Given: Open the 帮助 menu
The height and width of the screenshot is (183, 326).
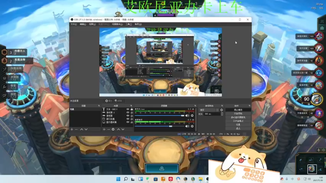Looking at the screenshot, I should click(x=138, y=24).
